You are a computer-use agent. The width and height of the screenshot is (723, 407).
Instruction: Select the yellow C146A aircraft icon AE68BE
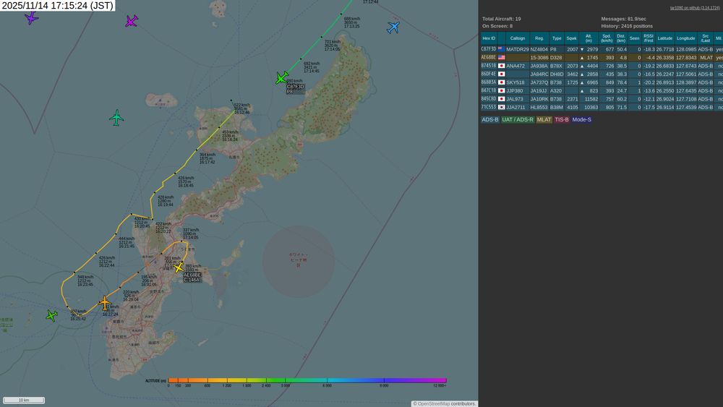[179, 267]
